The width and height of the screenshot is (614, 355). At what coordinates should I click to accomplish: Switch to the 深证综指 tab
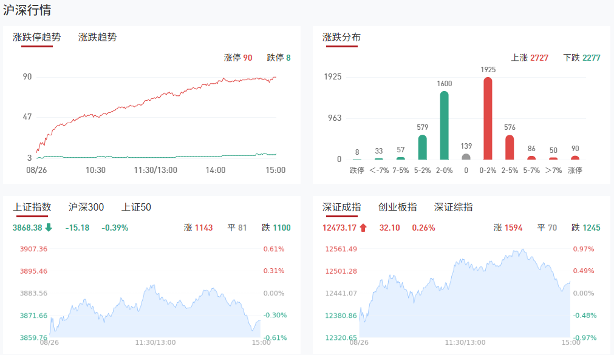[453, 208]
